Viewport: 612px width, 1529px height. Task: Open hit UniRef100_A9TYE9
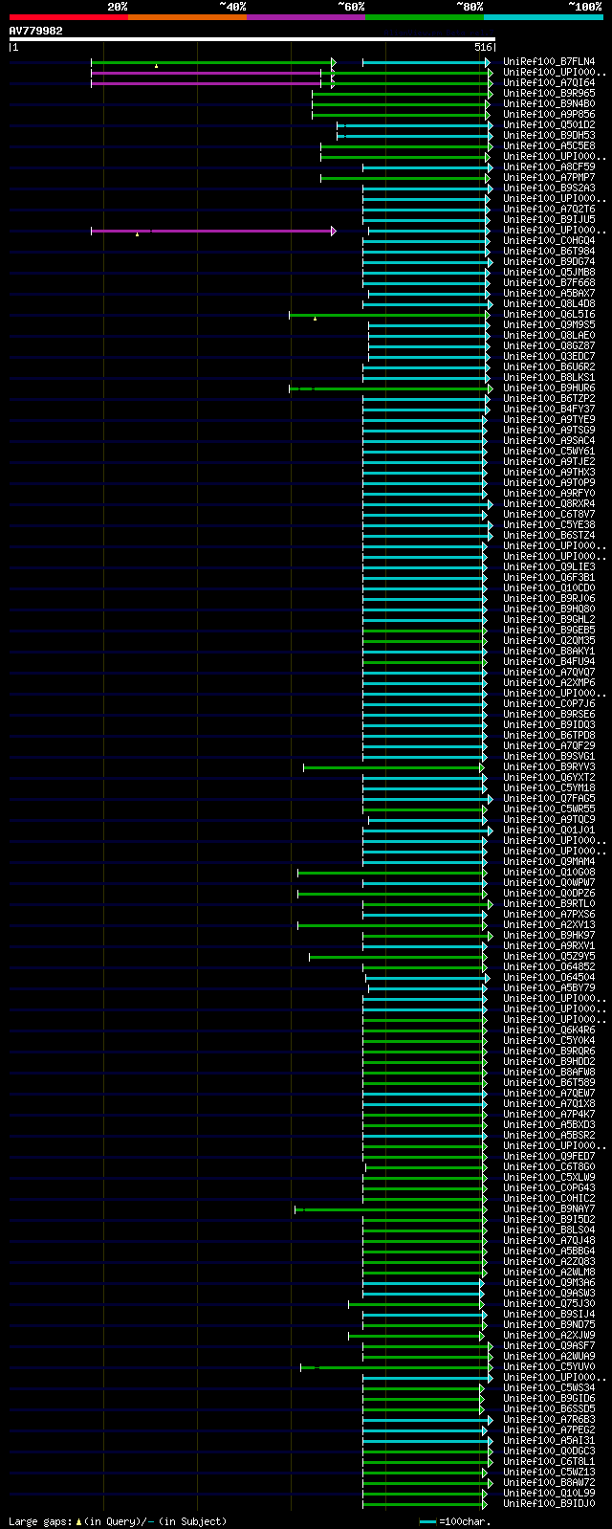pos(549,420)
